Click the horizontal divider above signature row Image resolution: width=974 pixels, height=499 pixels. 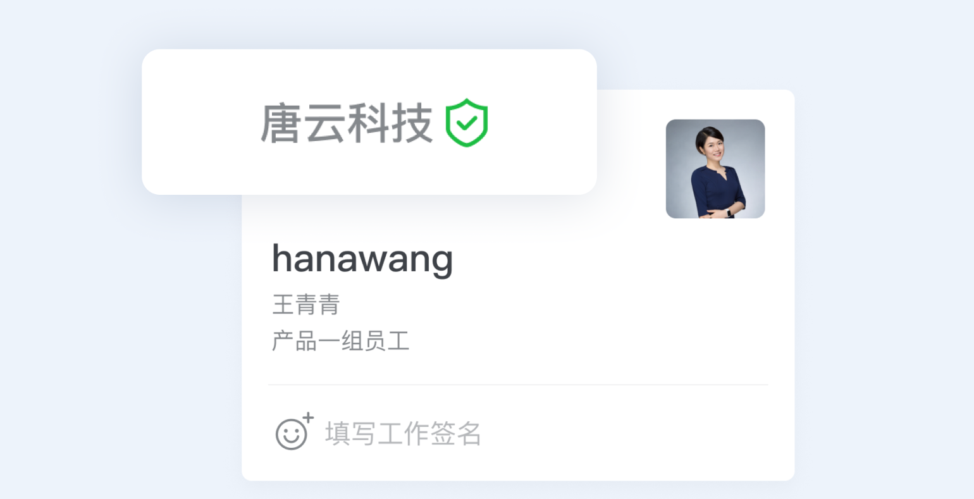click(x=518, y=385)
